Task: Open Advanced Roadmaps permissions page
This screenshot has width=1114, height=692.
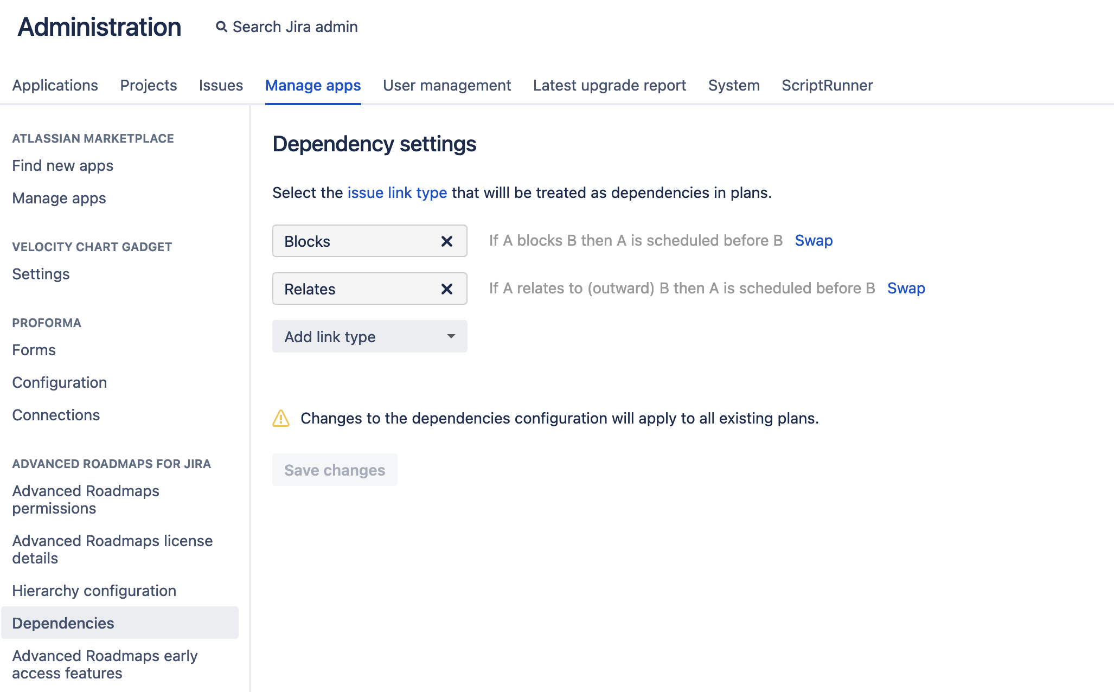Action: [85, 499]
